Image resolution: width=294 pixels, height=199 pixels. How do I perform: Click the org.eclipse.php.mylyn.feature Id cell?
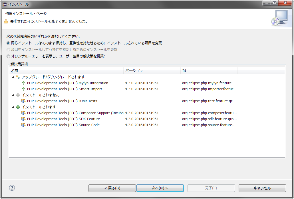[x=209, y=83]
